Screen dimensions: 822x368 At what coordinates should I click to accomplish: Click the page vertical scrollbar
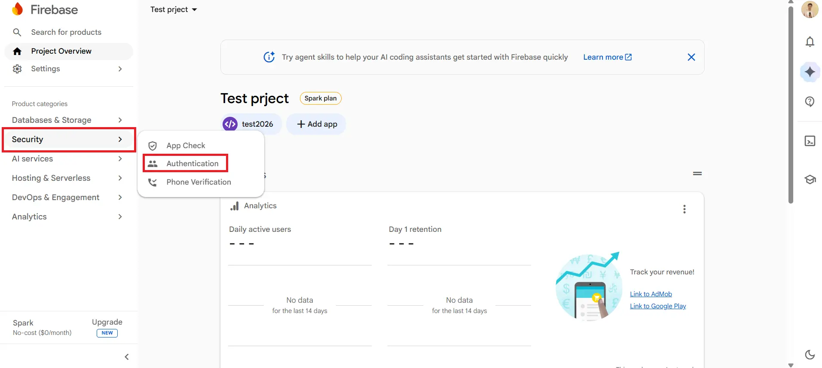pos(791,104)
